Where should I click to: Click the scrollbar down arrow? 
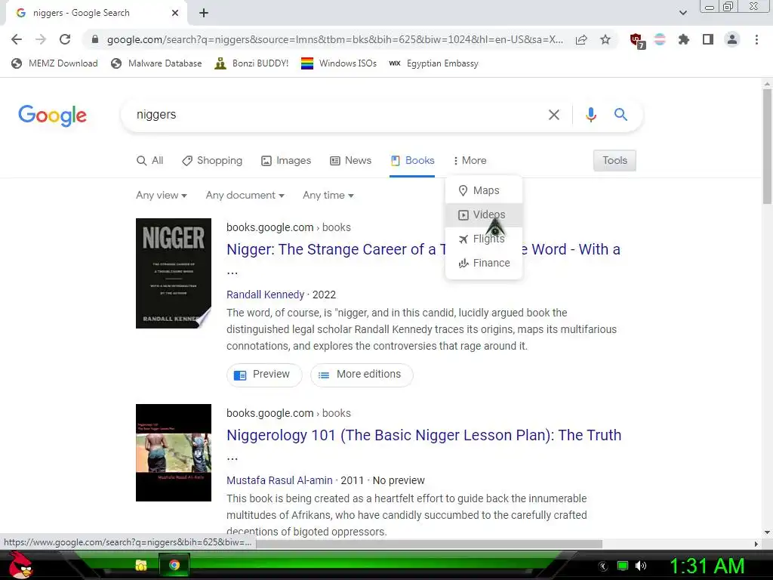(x=767, y=532)
